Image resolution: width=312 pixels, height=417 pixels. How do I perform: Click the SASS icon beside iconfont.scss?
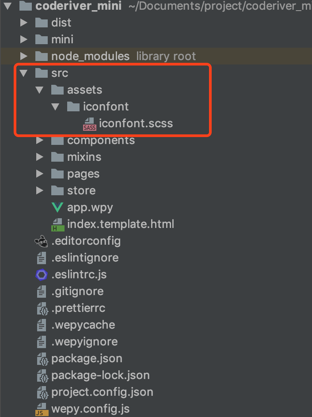(x=89, y=124)
